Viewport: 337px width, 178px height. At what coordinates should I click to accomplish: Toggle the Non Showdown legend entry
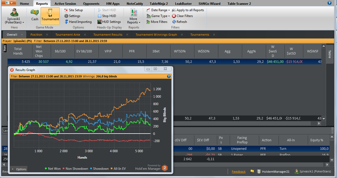(x=75, y=168)
